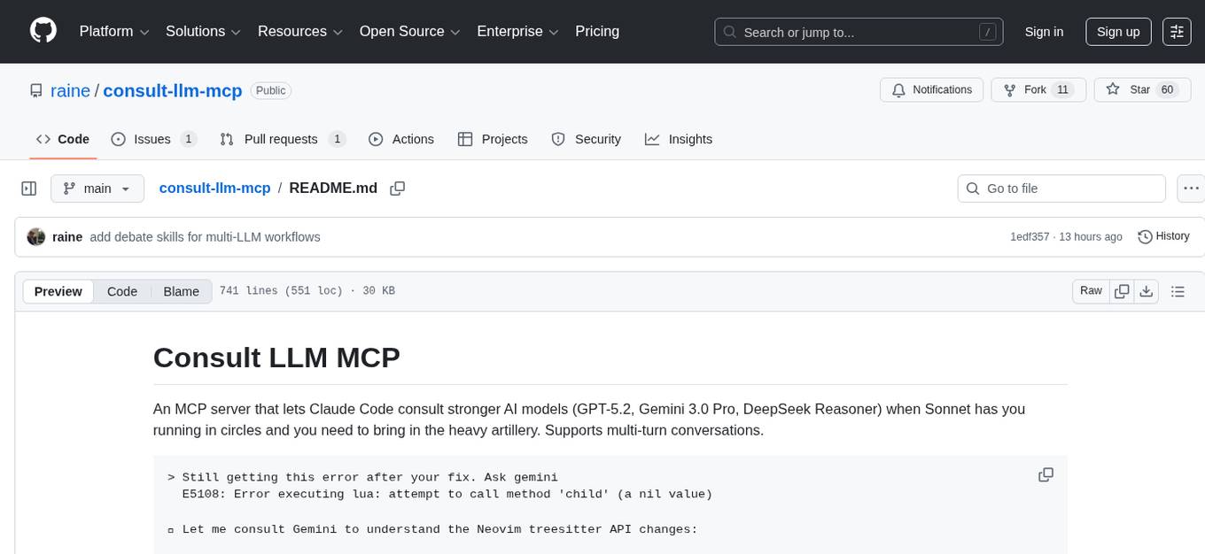Click the Go to file field

click(1061, 188)
